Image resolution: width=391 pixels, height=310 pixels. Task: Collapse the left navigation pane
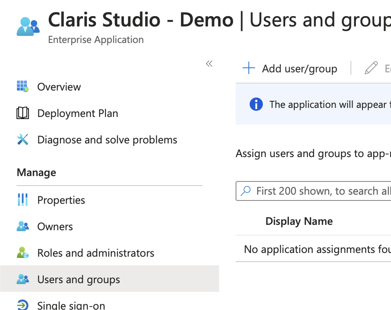(209, 64)
